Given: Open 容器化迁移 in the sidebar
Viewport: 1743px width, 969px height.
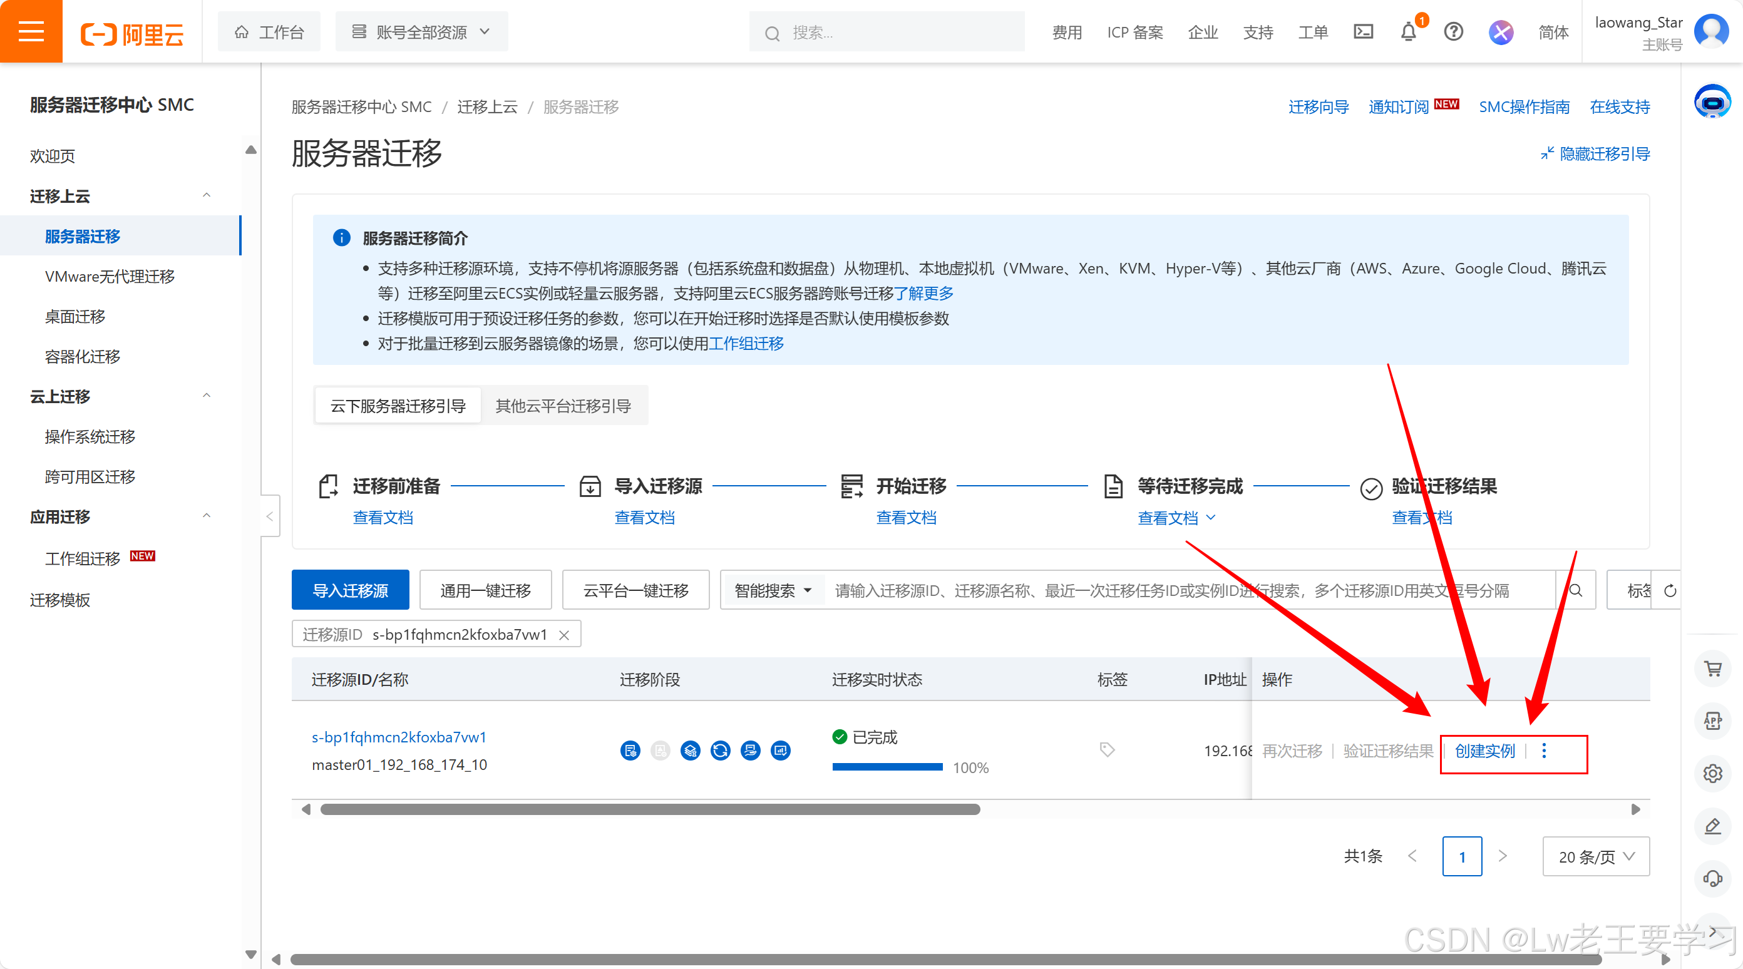Looking at the screenshot, I should pyautogui.click(x=82, y=357).
